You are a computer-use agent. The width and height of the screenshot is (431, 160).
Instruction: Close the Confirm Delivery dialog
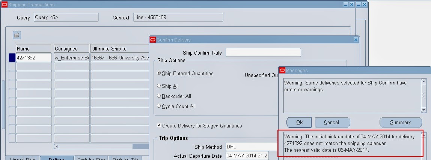pyautogui.click(x=356, y=40)
